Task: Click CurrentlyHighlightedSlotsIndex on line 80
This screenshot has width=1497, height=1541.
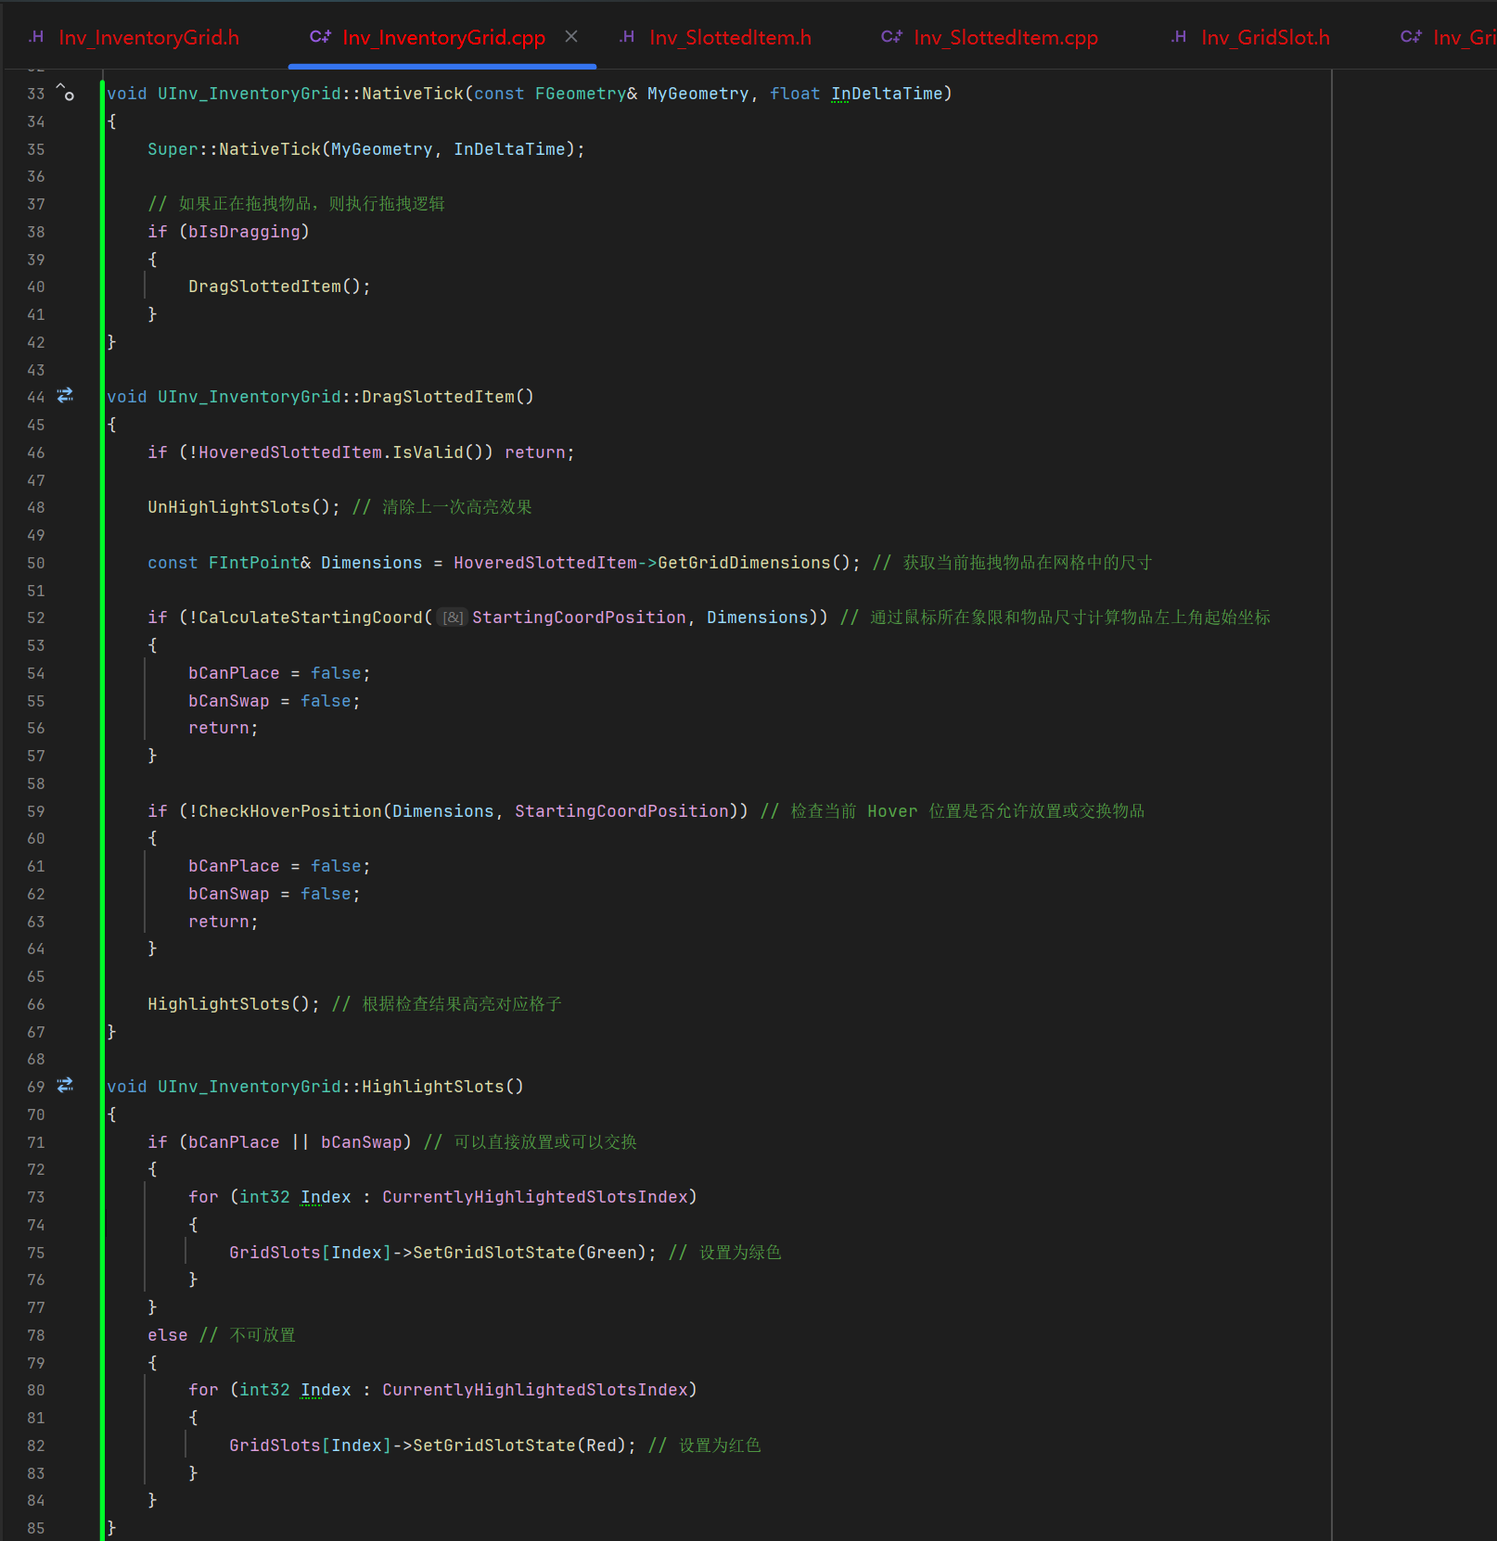Action: [534, 1390]
